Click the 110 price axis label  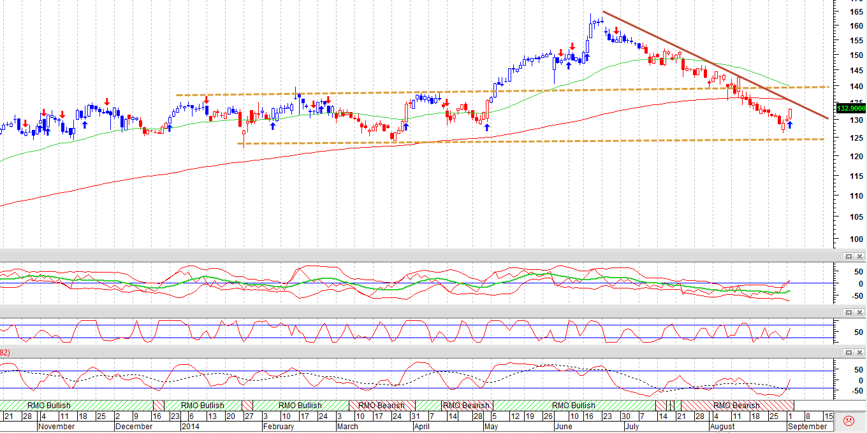[x=856, y=195]
